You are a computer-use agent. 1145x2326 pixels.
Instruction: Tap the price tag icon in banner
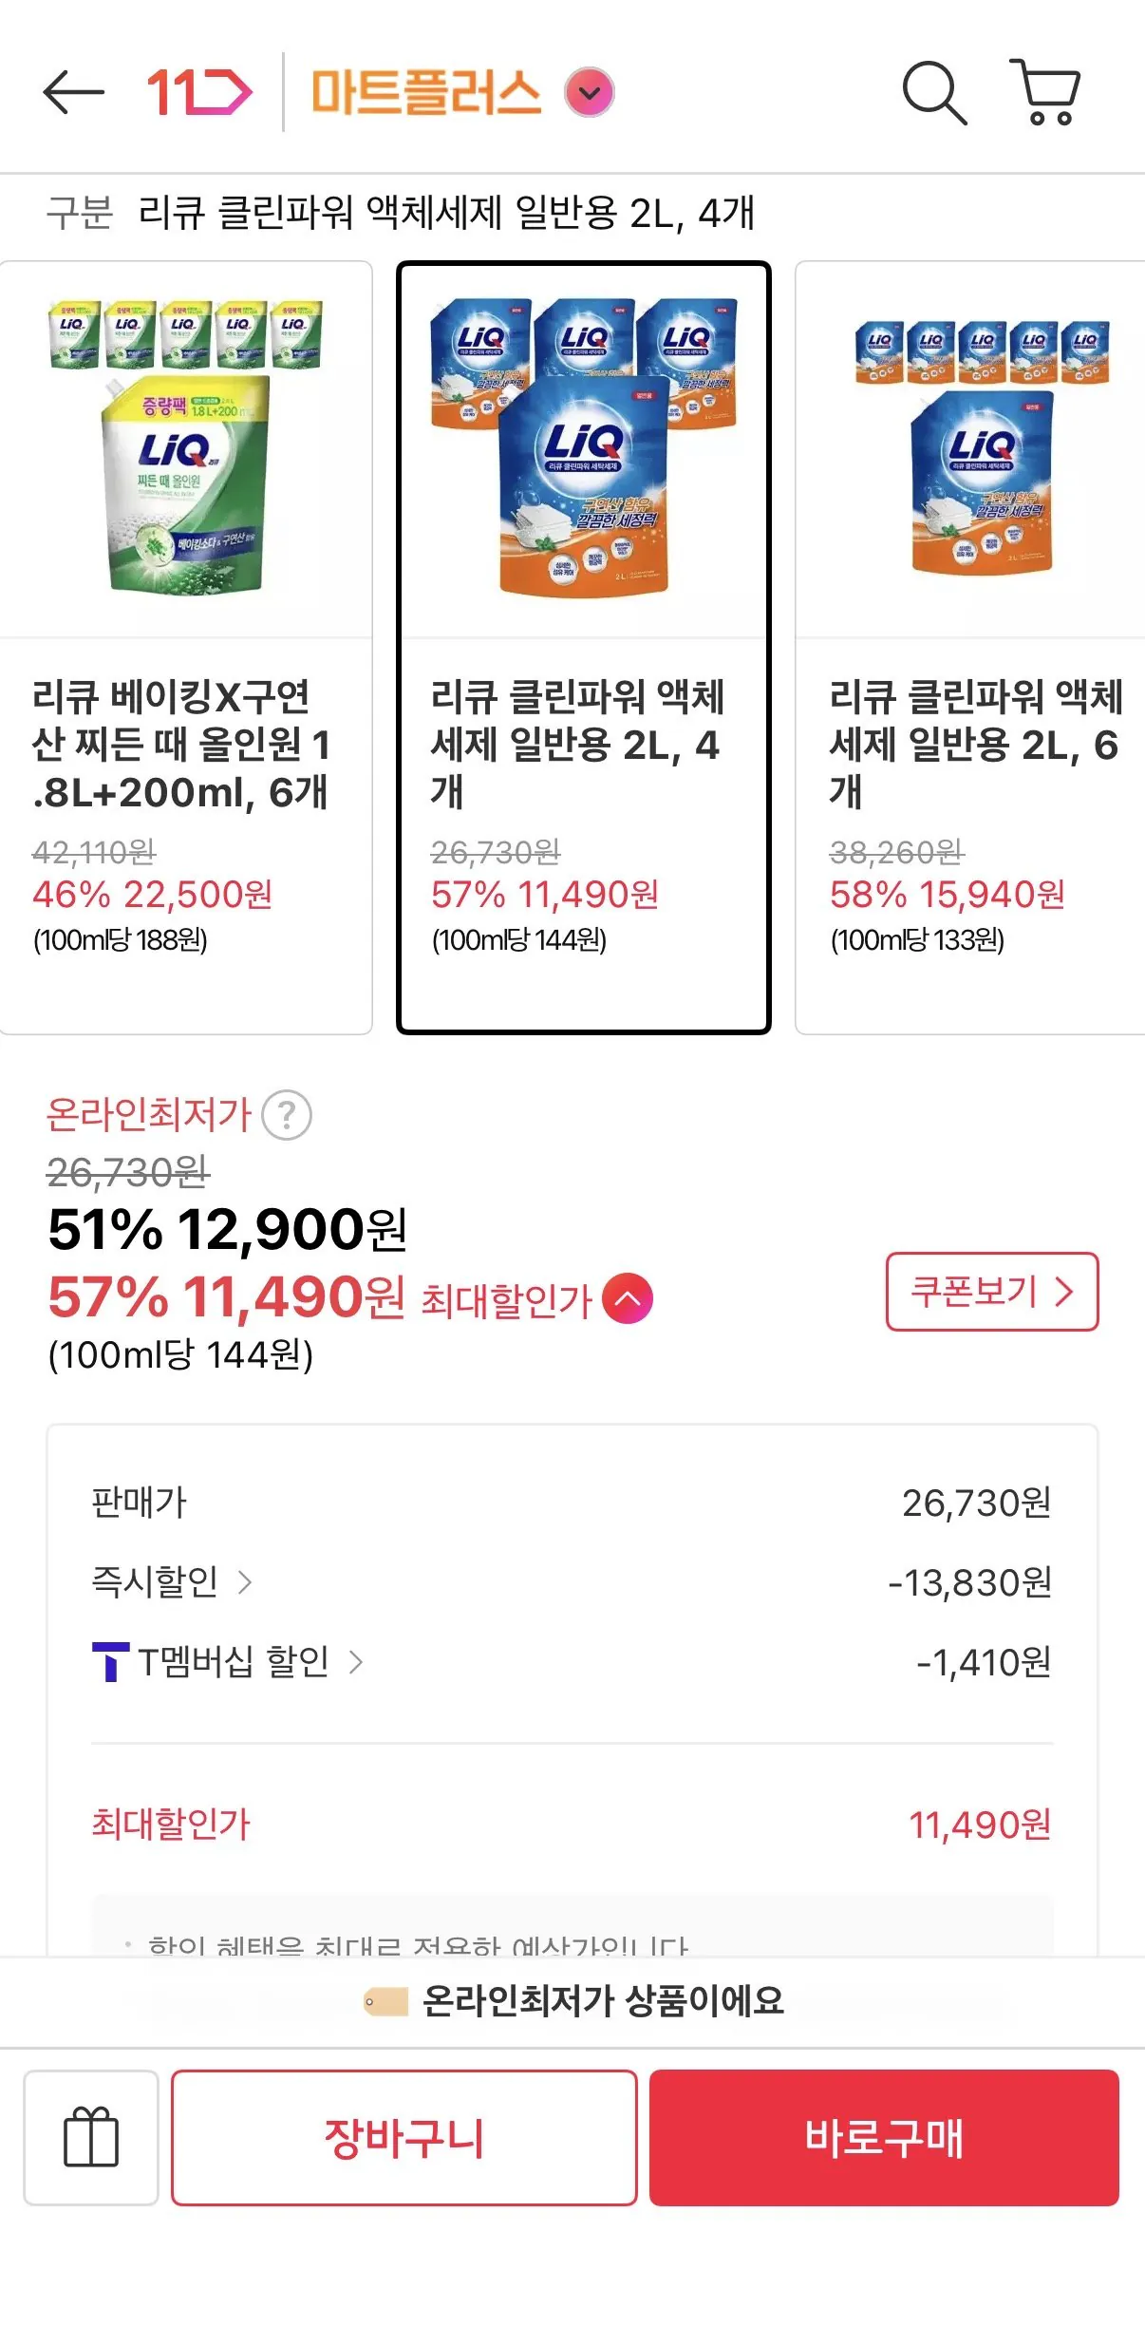pyautogui.click(x=385, y=2002)
